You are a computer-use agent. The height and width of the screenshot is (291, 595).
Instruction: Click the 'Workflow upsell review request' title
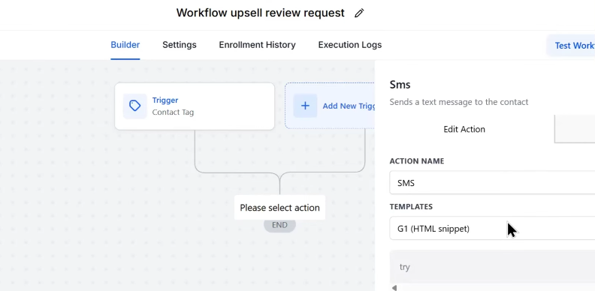point(260,13)
